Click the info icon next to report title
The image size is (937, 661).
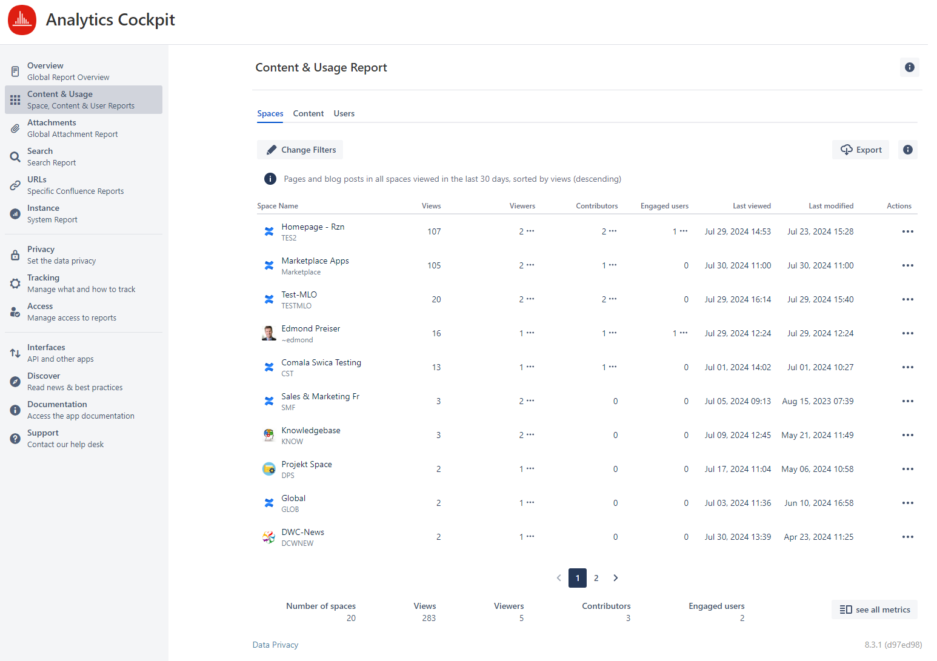tap(909, 67)
